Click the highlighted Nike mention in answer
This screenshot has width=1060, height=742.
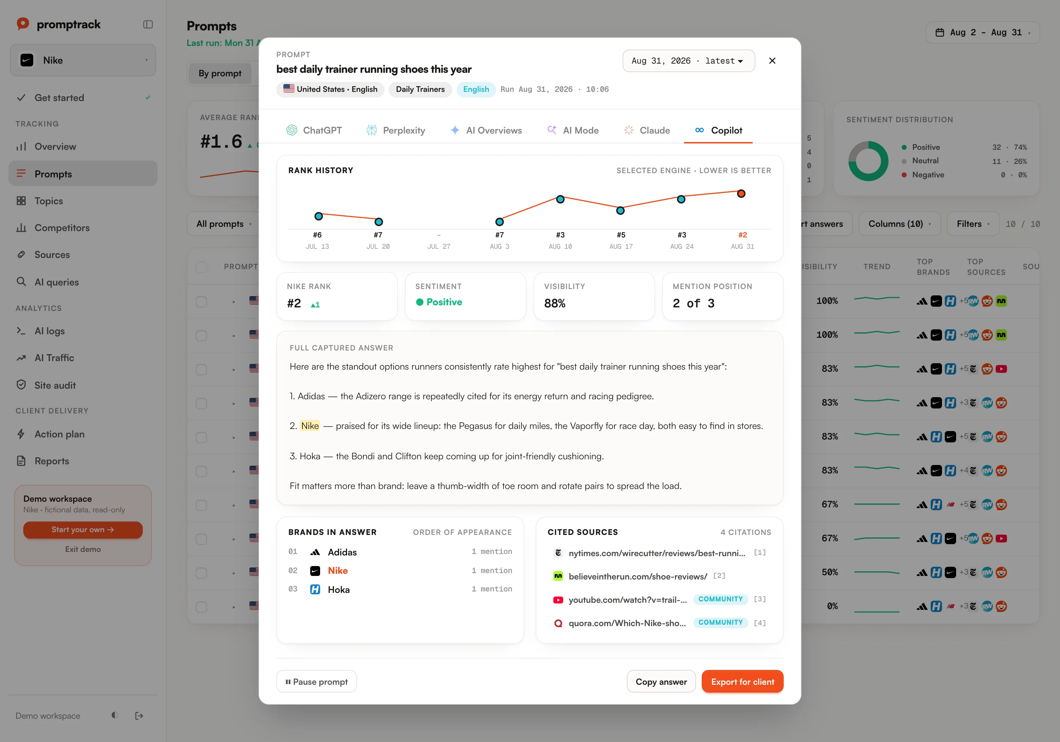[x=310, y=426]
